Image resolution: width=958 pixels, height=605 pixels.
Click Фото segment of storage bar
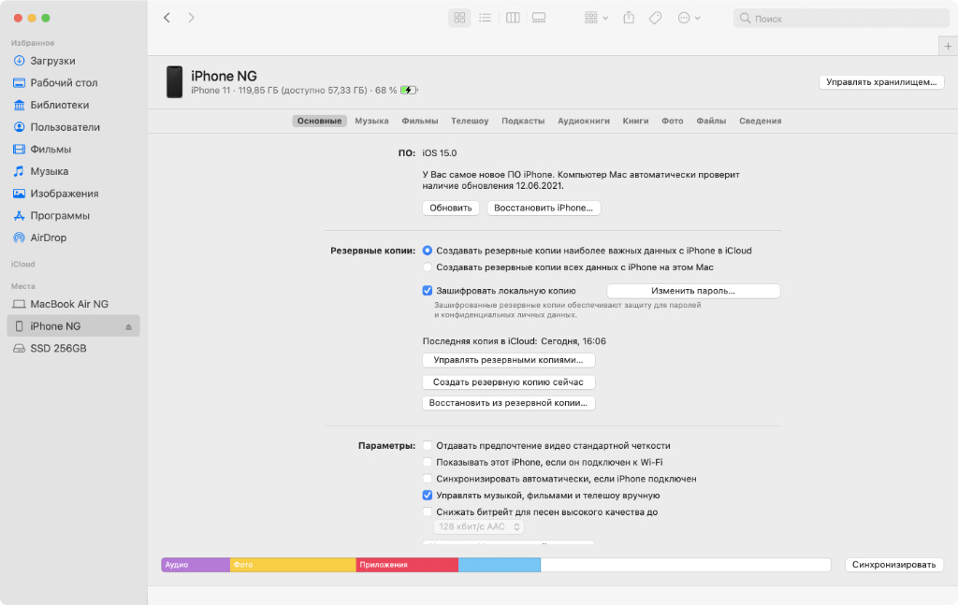pos(293,565)
